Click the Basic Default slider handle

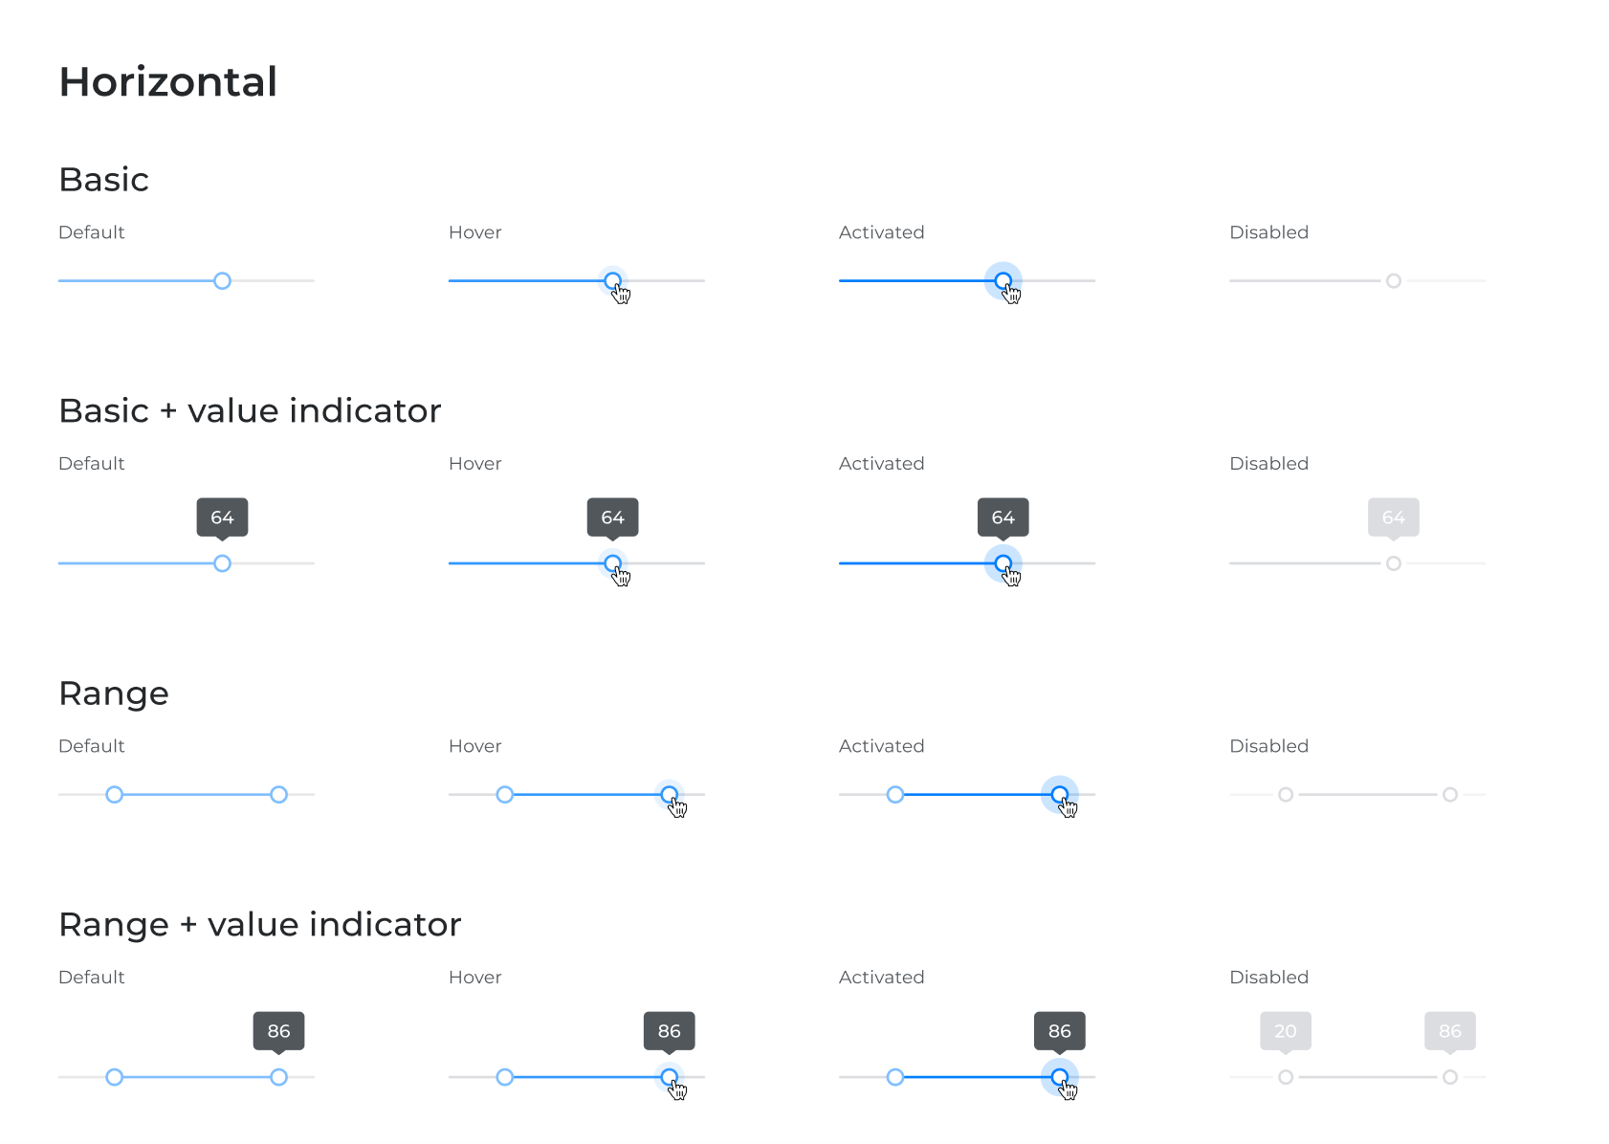tap(222, 280)
